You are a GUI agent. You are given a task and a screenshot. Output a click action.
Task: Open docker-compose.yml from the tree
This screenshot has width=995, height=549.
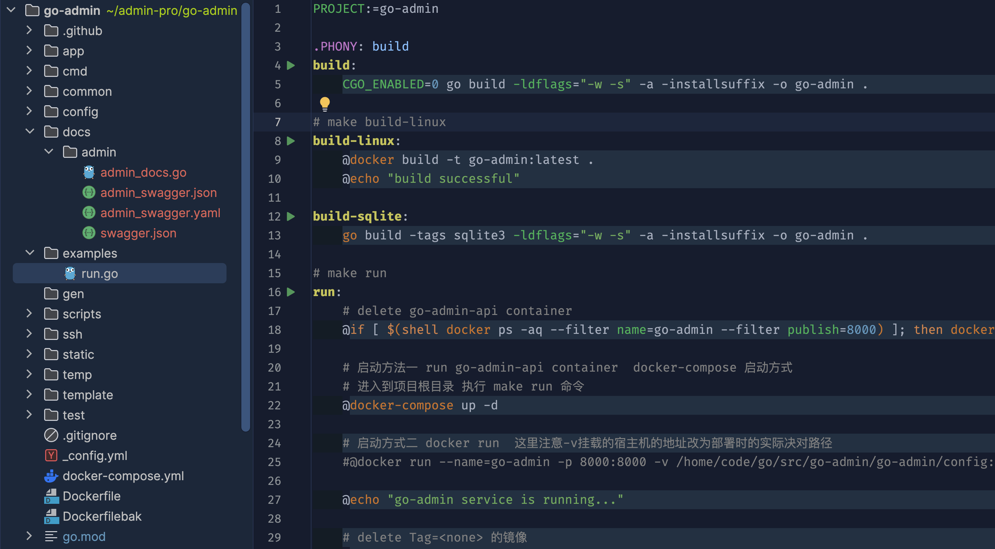pyautogui.click(x=123, y=476)
